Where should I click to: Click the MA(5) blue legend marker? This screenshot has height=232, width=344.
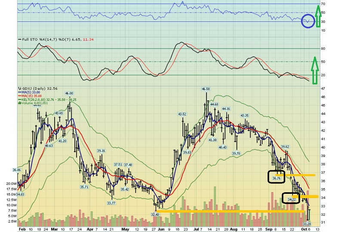pyautogui.click(x=19, y=92)
